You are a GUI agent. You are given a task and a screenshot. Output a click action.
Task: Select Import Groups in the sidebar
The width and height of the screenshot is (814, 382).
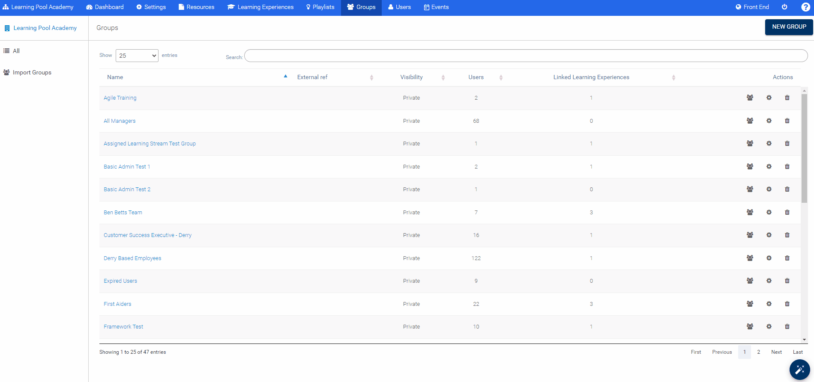pyautogui.click(x=32, y=72)
